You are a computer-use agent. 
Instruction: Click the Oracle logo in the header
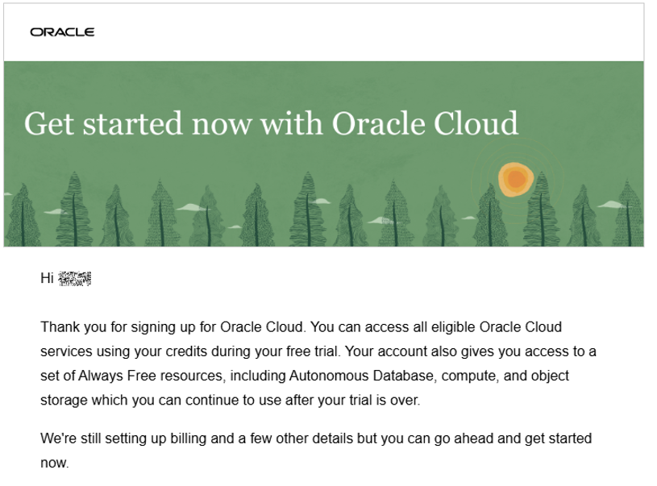62,32
